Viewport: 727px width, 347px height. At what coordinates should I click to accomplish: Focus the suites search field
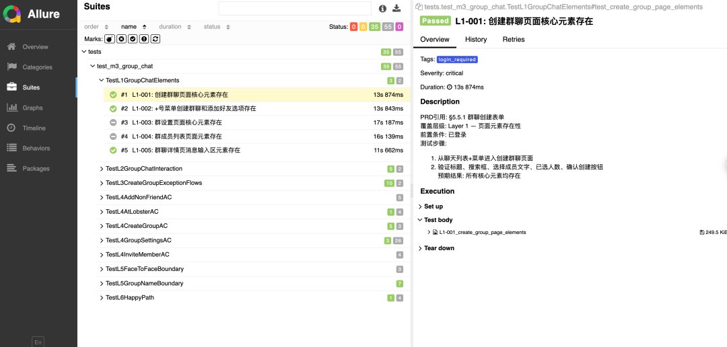coord(295,8)
